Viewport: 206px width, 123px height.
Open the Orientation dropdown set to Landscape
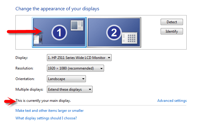click(x=67, y=79)
